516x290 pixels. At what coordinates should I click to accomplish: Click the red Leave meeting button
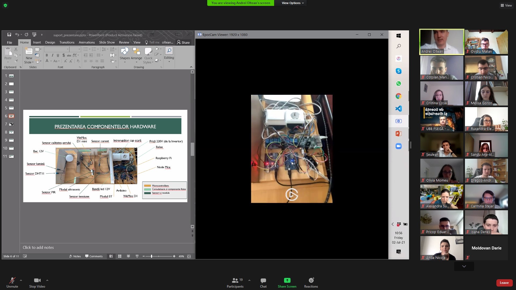tap(504, 283)
